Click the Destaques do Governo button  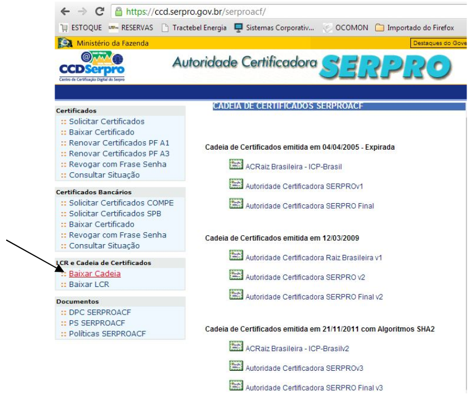click(x=439, y=43)
